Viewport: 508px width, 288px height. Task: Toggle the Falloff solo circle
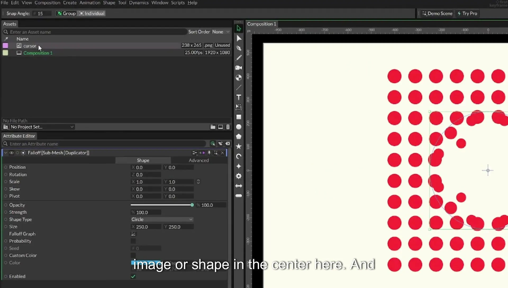[17, 153]
